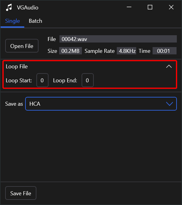Close the VGAudio window
Image resolution: width=182 pixels, height=205 pixels.
pos(171,7)
